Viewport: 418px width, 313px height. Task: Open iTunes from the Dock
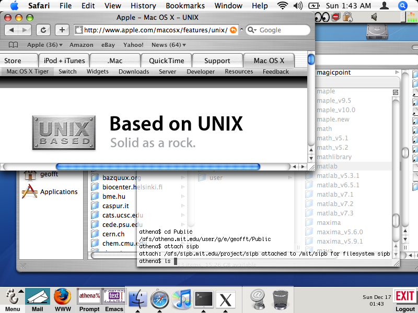click(183, 299)
